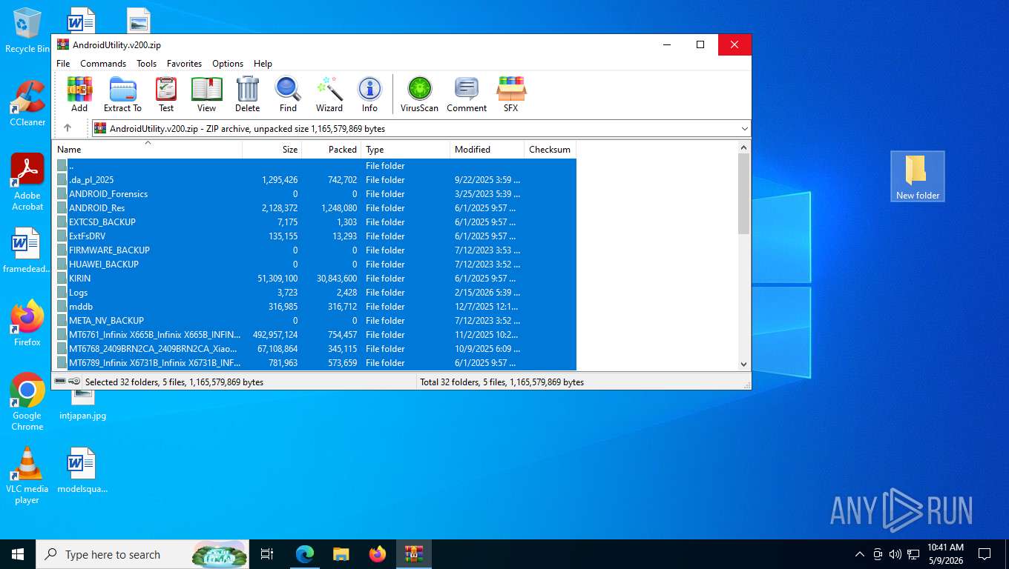Open the Options menu
The height and width of the screenshot is (569, 1009).
[228, 64]
